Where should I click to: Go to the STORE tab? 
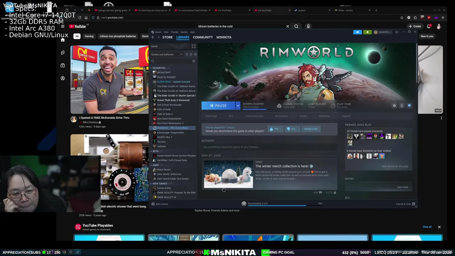coord(167,37)
